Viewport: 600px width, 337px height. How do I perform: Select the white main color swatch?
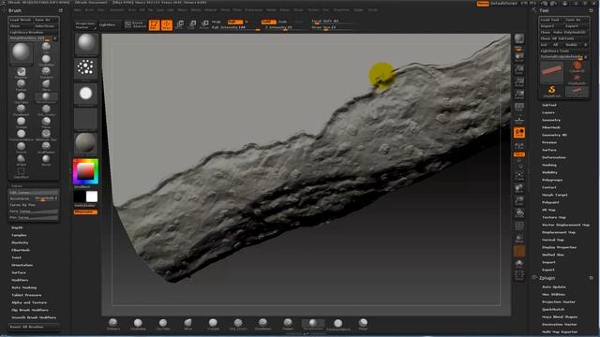92,197
